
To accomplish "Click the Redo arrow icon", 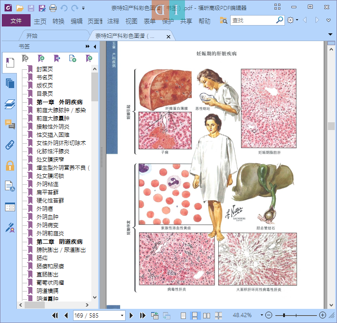I will (74, 8).
